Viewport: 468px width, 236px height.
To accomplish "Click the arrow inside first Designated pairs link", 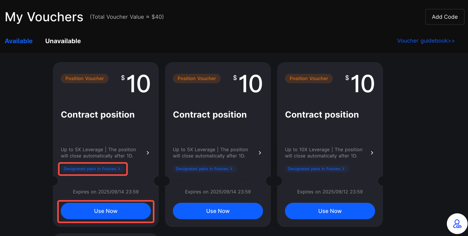I will pos(119,169).
